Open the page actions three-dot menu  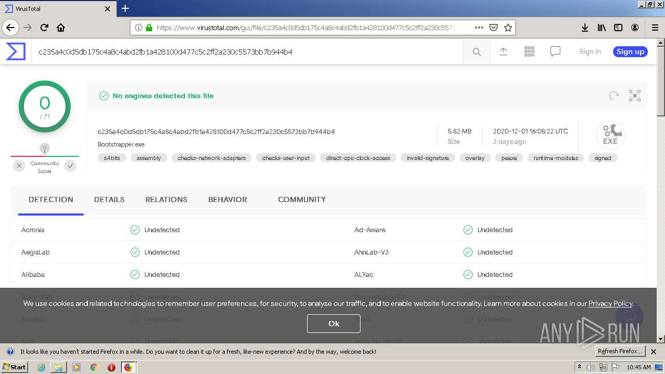pos(479,28)
